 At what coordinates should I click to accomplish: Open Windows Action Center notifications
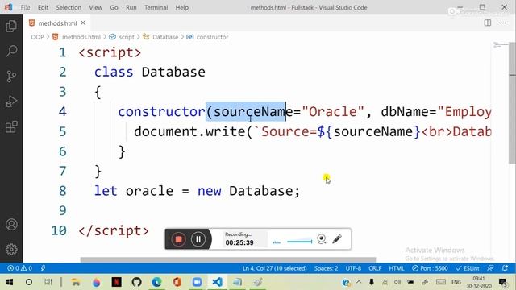(503, 282)
